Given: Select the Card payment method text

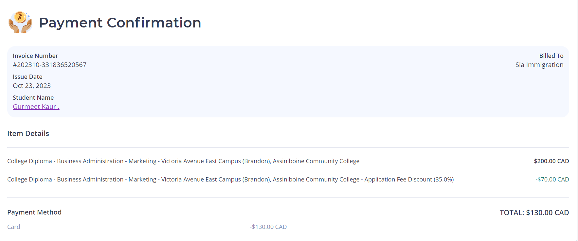Looking at the screenshot, I should (x=14, y=227).
